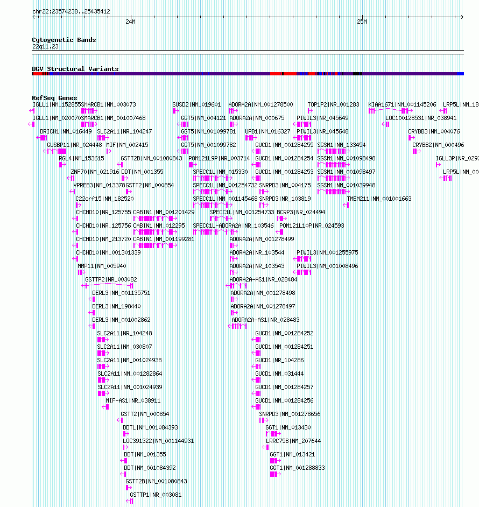
Task: Click the SGSM1|NM_133454 gene glyph
Action: pos(334,151)
